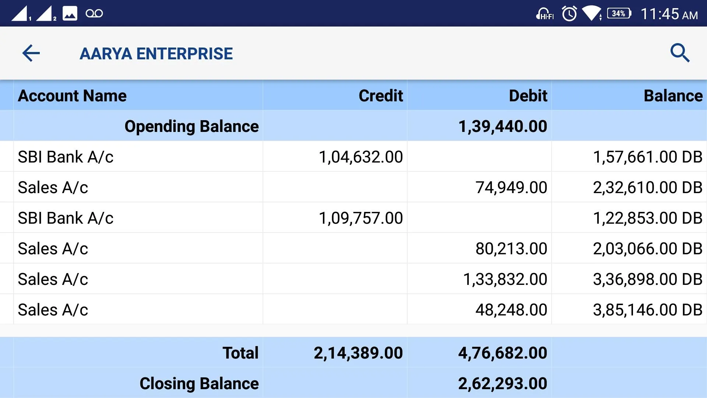Click the Sales A/c closing balance row
Viewport: 707px width, 398px height.
(353, 310)
